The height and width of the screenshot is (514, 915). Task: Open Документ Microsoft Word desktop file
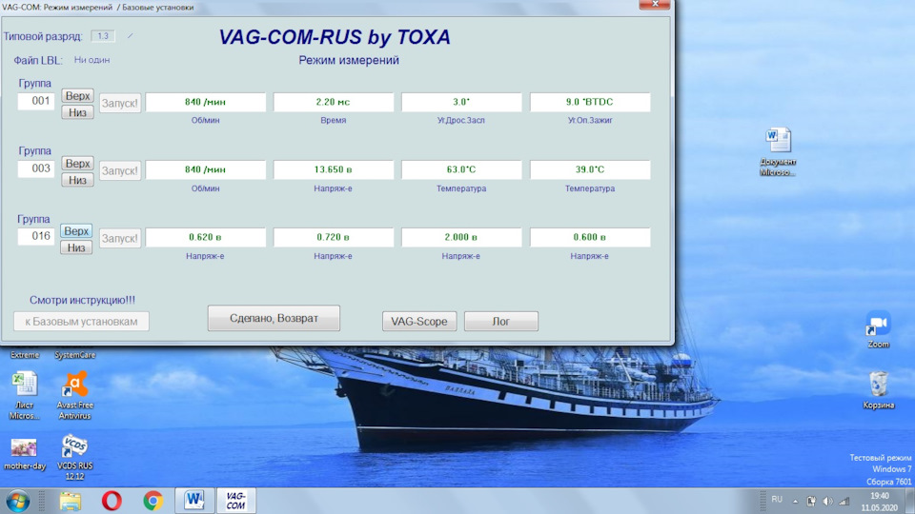click(x=778, y=152)
